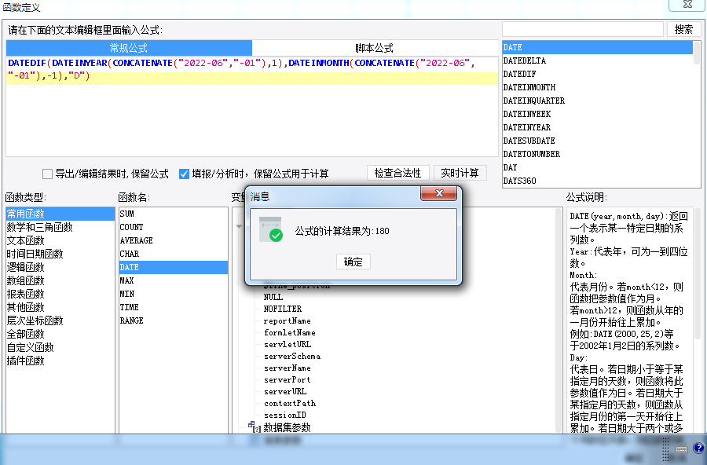Choose MAX in function name list
Viewport: 707px width, 465px height.
click(174, 280)
